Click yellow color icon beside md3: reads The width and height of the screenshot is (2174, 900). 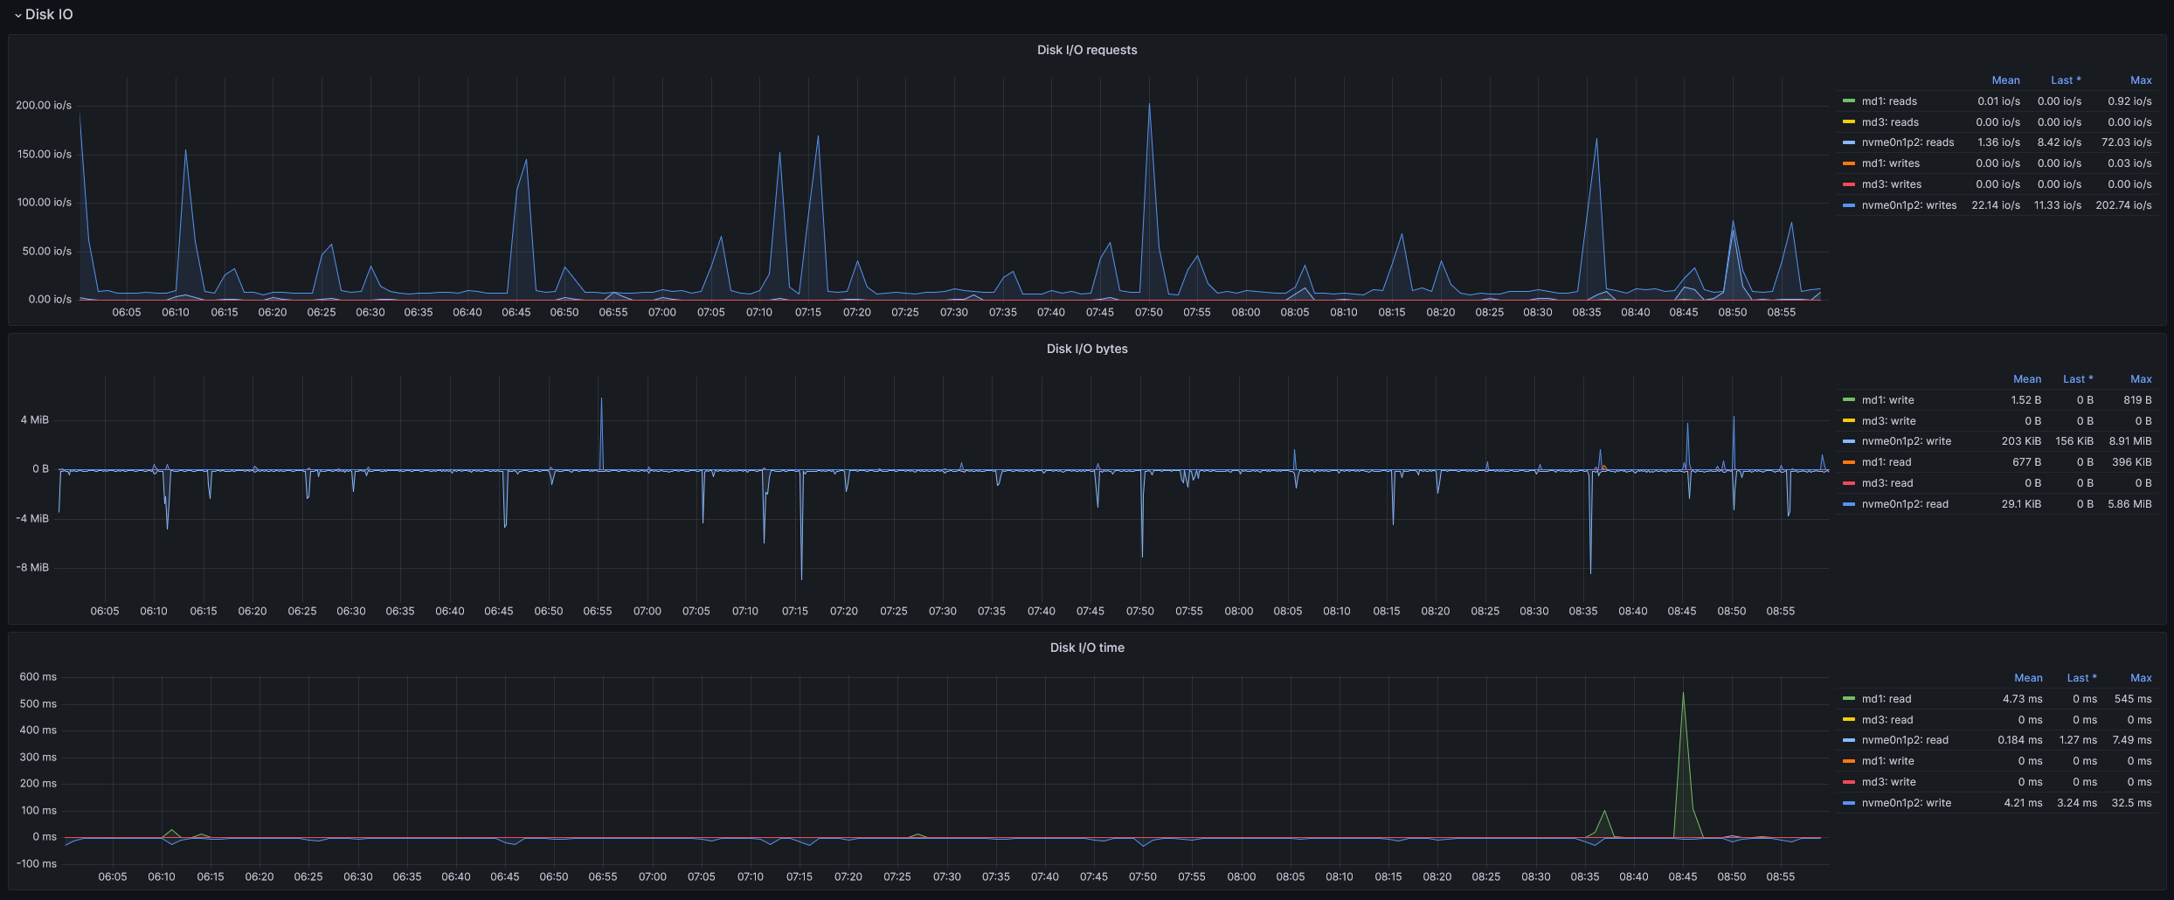(x=1849, y=122)
